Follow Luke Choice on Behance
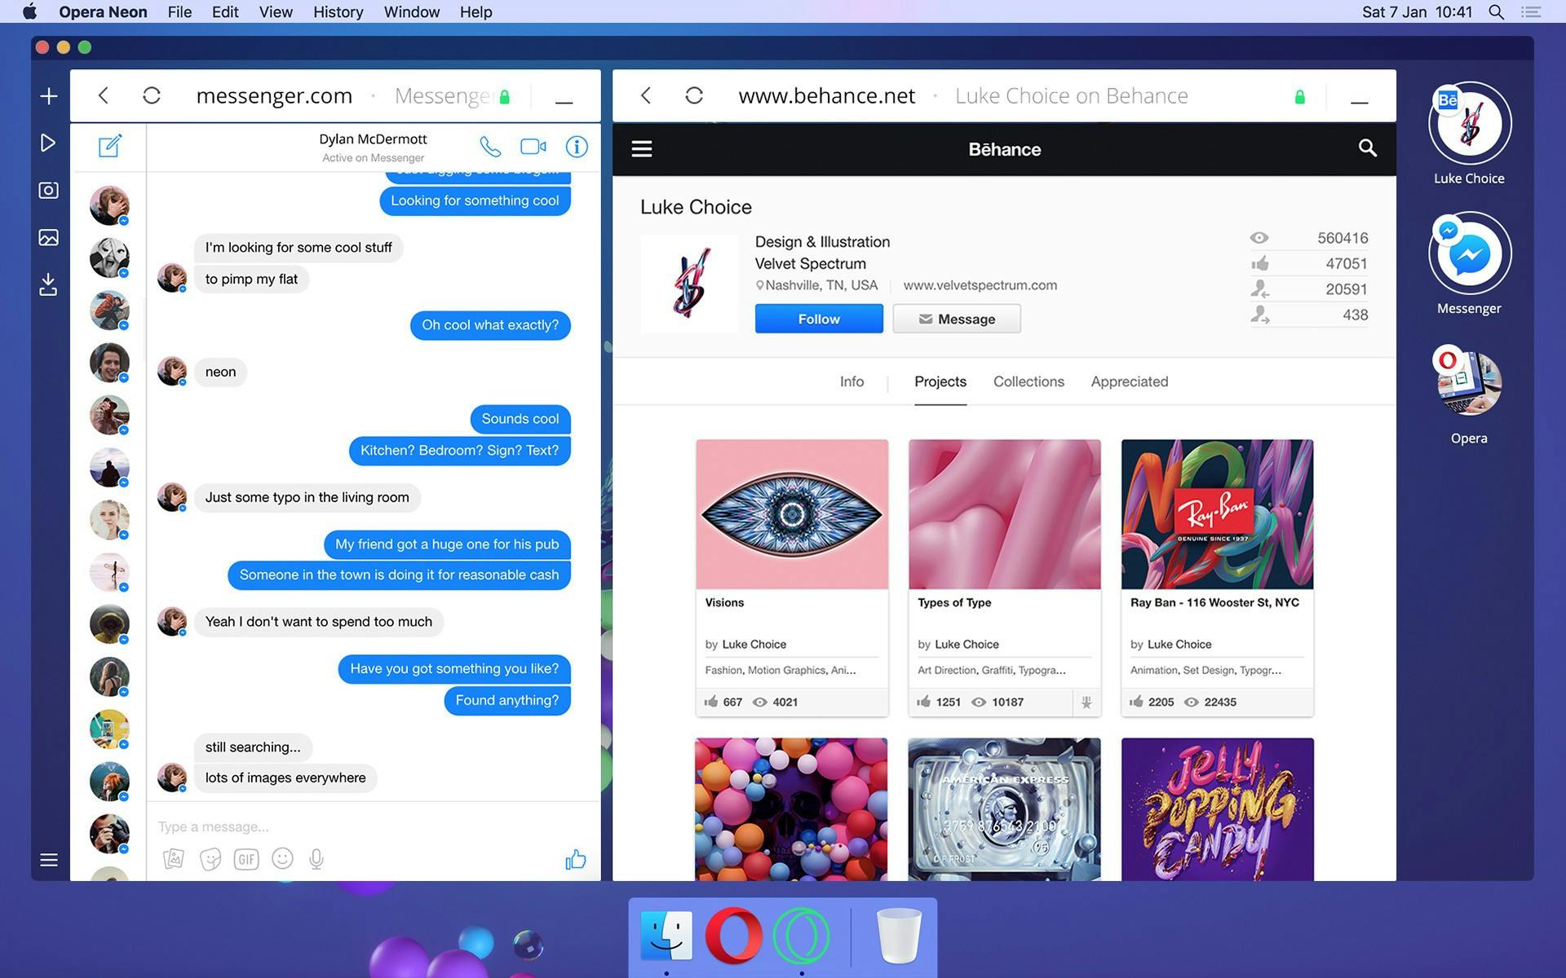The width and height of the screenshot is (1566, 978). (818, 319)
